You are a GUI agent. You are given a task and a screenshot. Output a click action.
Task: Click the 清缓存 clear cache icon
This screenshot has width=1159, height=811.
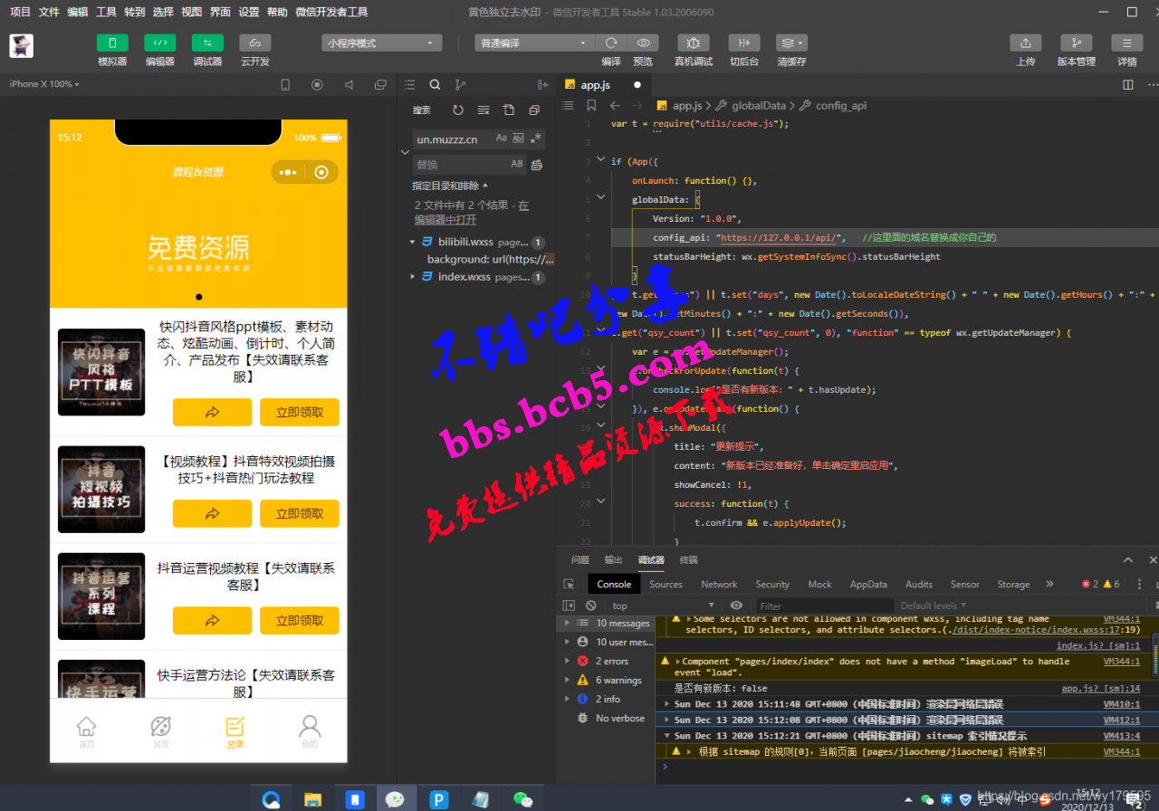coord(791,43)
